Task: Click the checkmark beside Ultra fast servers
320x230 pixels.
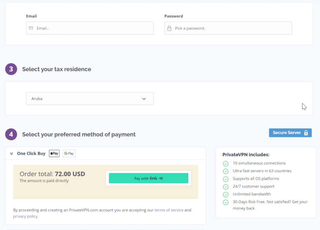Action: 226,171
